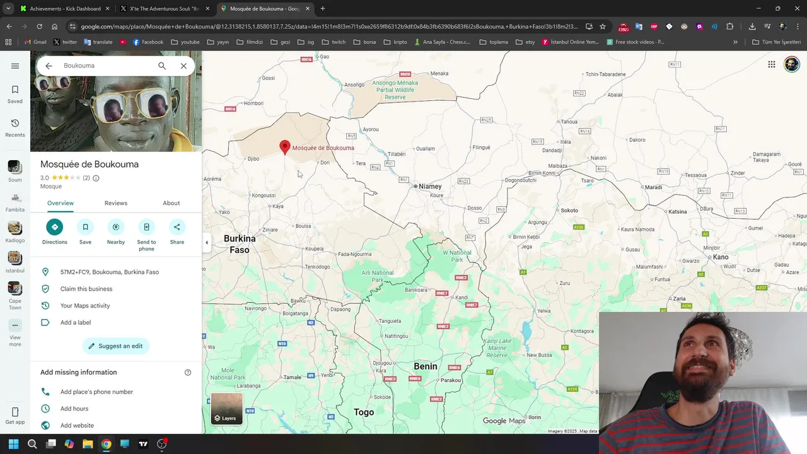This screenshot has height=454, width=807.
Task: Open the X'te The Adventurous Soul tab
Action: (x=165, y=9)
